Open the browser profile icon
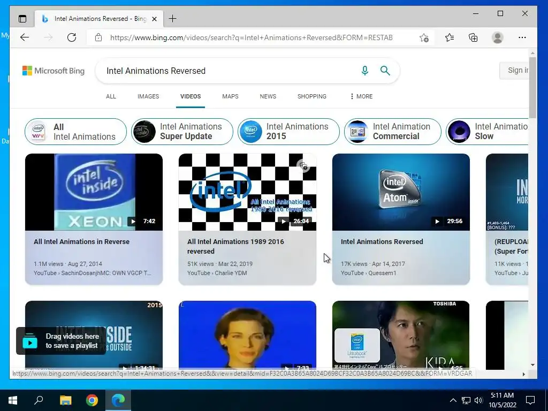This screenshot has height=411, width=548. 497,37
